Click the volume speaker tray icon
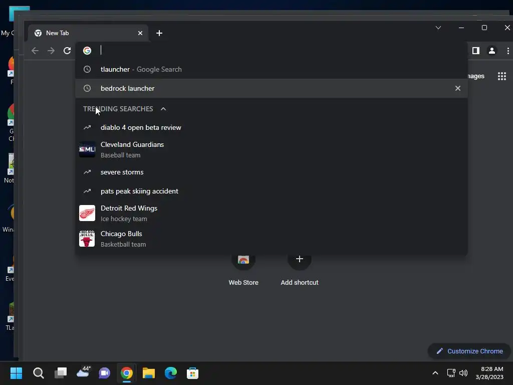The width and height of the screenshot is (513, 385). point(463,373)
